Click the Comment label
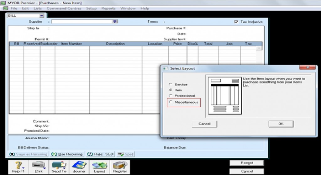This screenshot has width=321, height=175. click(x=41, y=121)
